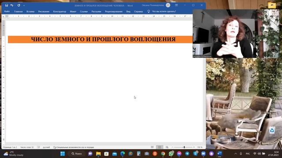Screen dimensions: 282x158
Task: Open the clock and date 27.01.2023
Action: pos(273,154)
